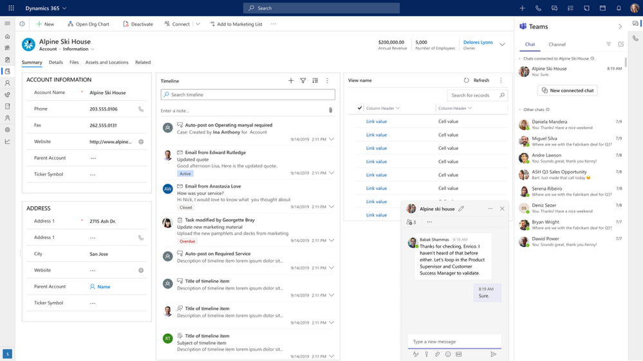Click the Search for records field

pyautogui.click(x=478, y=95)
